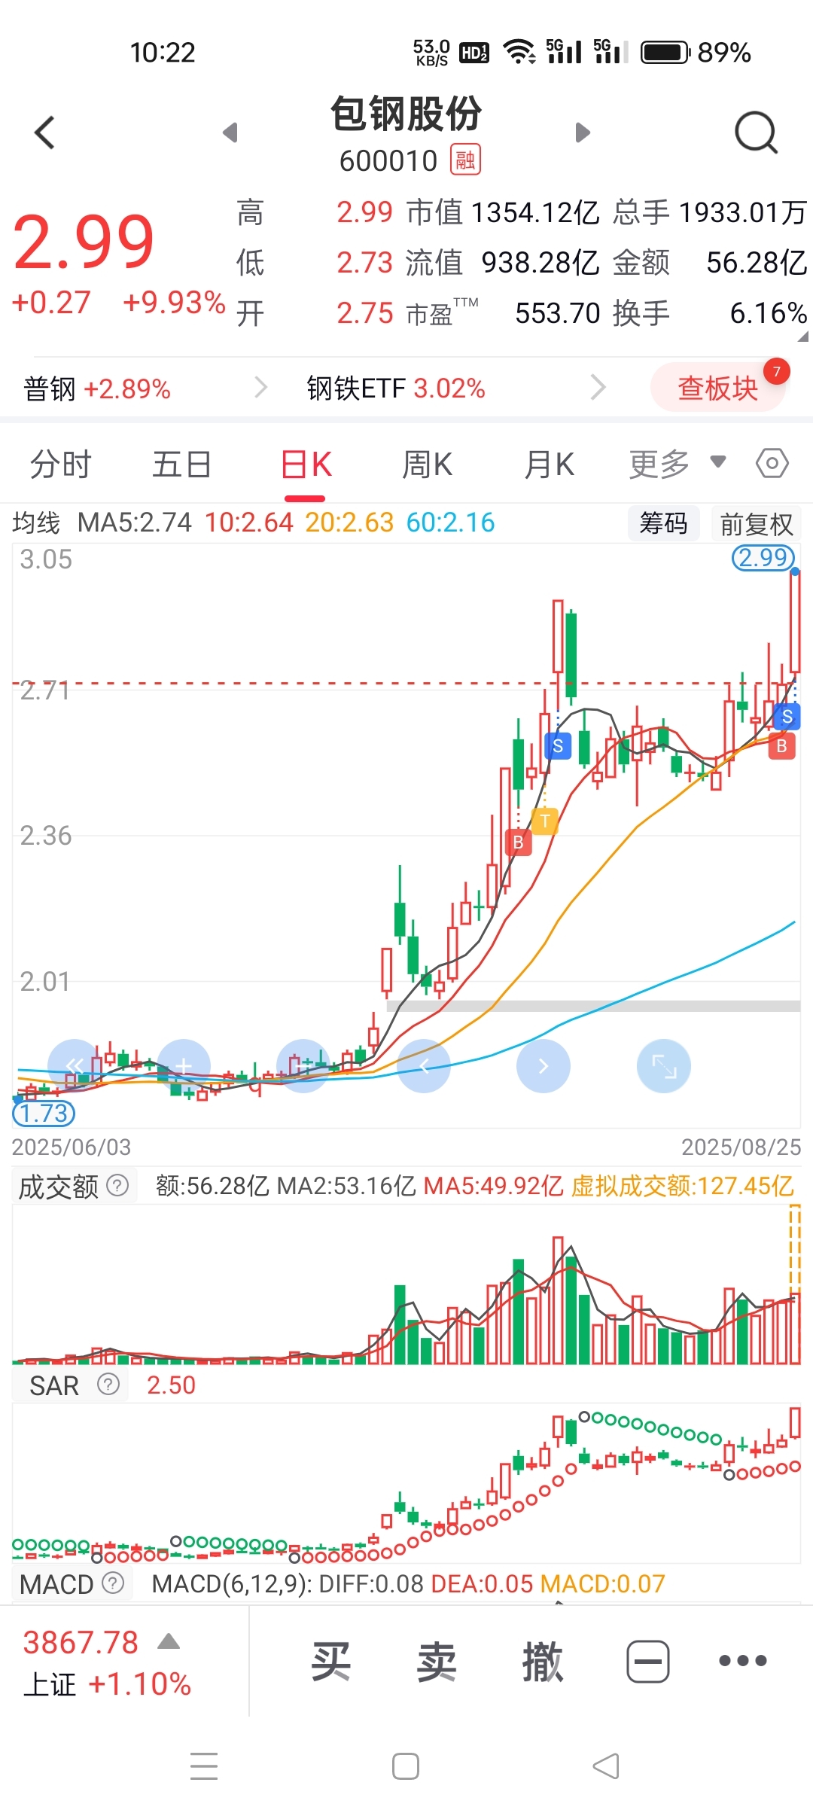This screenshot has width=813, height=1816.
Task: Open SAR indicator help question mark
Action: (108, 1385)
